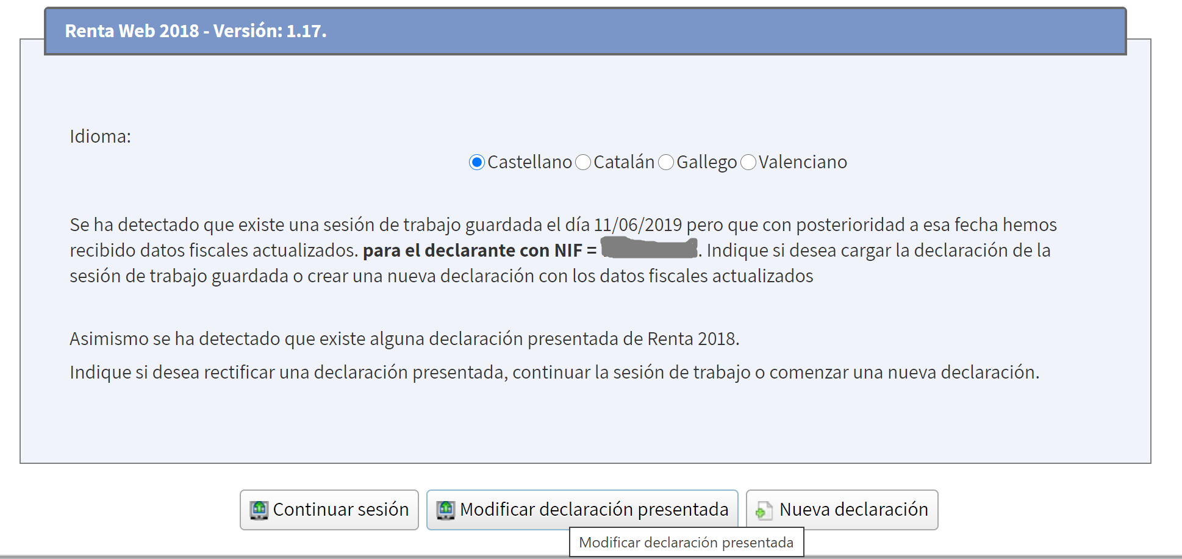Click the Modificar declaración presentada tooltip
Image resolution: width=1182 pixels, height=559 pixels.
(686, 543)
